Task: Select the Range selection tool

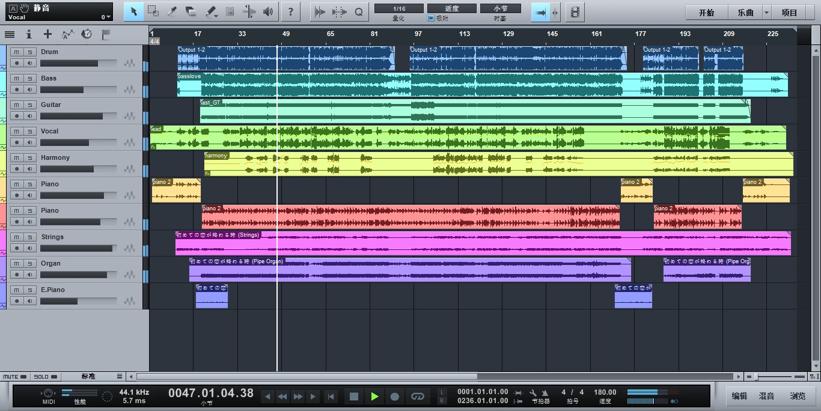Action: pos(153,11)
